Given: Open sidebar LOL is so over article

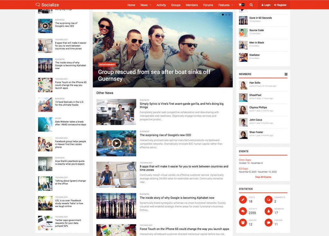Looking at the screenshot, I should tap(69, 203).
